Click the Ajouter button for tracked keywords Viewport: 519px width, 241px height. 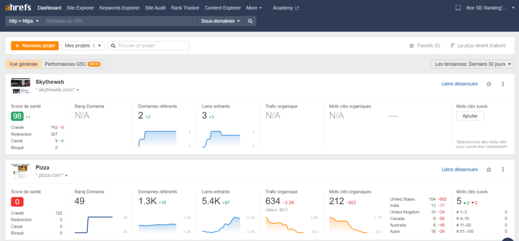[470, 116]
